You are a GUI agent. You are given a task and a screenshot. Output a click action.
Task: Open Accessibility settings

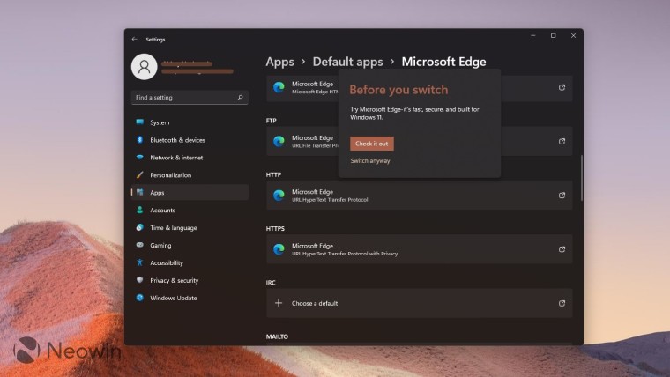pyautogui.click(x=190, y=262)
